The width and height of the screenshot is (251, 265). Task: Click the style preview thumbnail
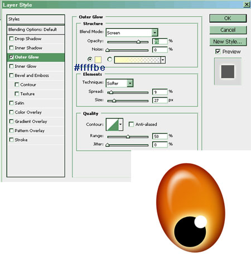[228, 71]
